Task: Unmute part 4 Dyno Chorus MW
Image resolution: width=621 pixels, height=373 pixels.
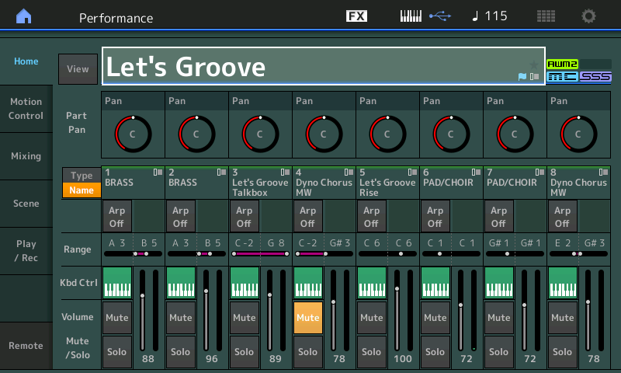Action: [x=307, y=318]
